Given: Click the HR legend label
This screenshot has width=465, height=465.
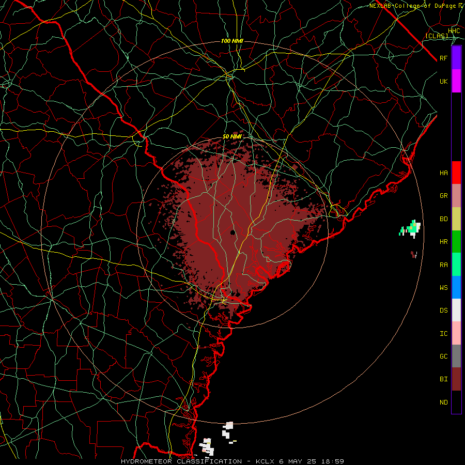Looking at the screenshot, I should pyautogui.click(x=443, y=242).
